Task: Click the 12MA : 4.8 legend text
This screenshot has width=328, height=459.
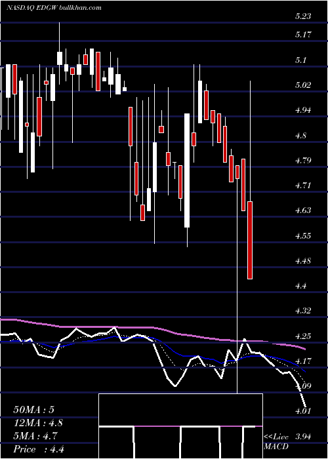Action: tap(38, 423)
